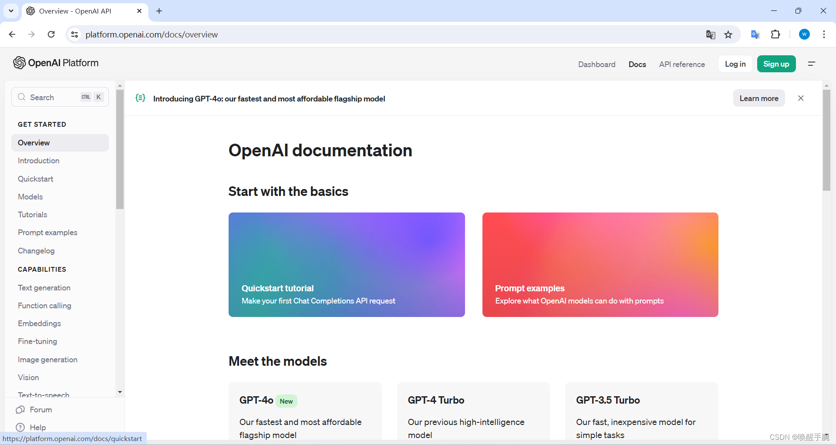
Task: Reload the current page
Action: click(x=51, y=34)
